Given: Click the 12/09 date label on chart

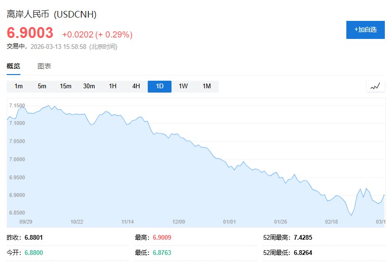Looking at the screenshot, I should point(179,222).
